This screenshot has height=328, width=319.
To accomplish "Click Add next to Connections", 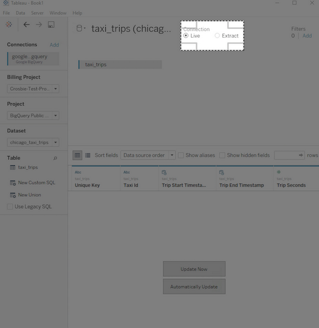I will point(54,45).
